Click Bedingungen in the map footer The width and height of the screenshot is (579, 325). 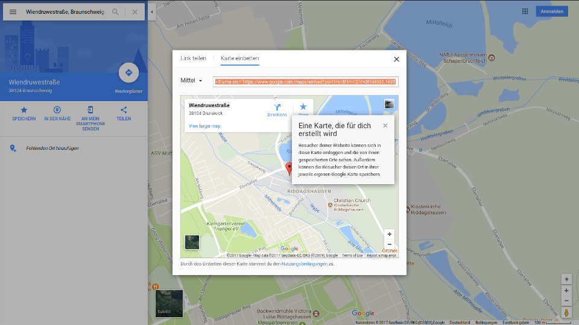[486, 323]
